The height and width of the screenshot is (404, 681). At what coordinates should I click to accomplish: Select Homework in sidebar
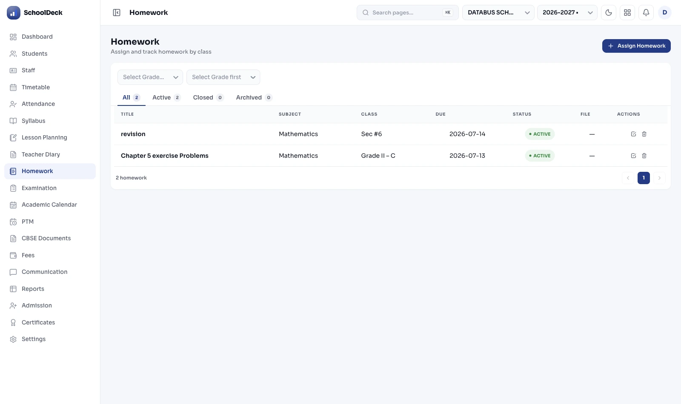[x=50, y=171]
